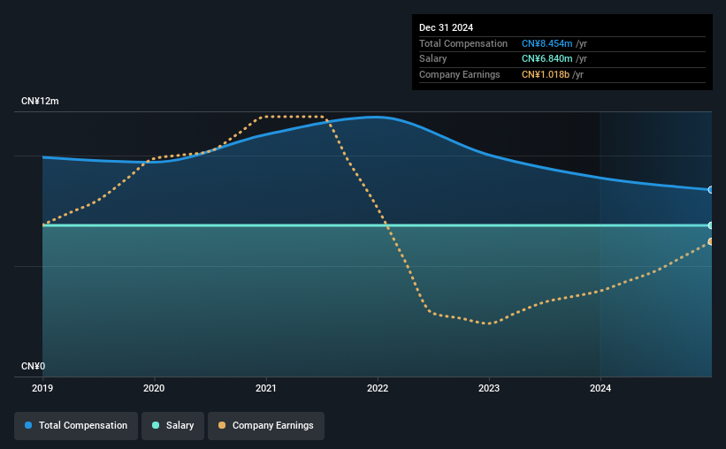The image size is (726, 449).
Task: Select the 2024 x-axis label
Action: coord(600,388)
